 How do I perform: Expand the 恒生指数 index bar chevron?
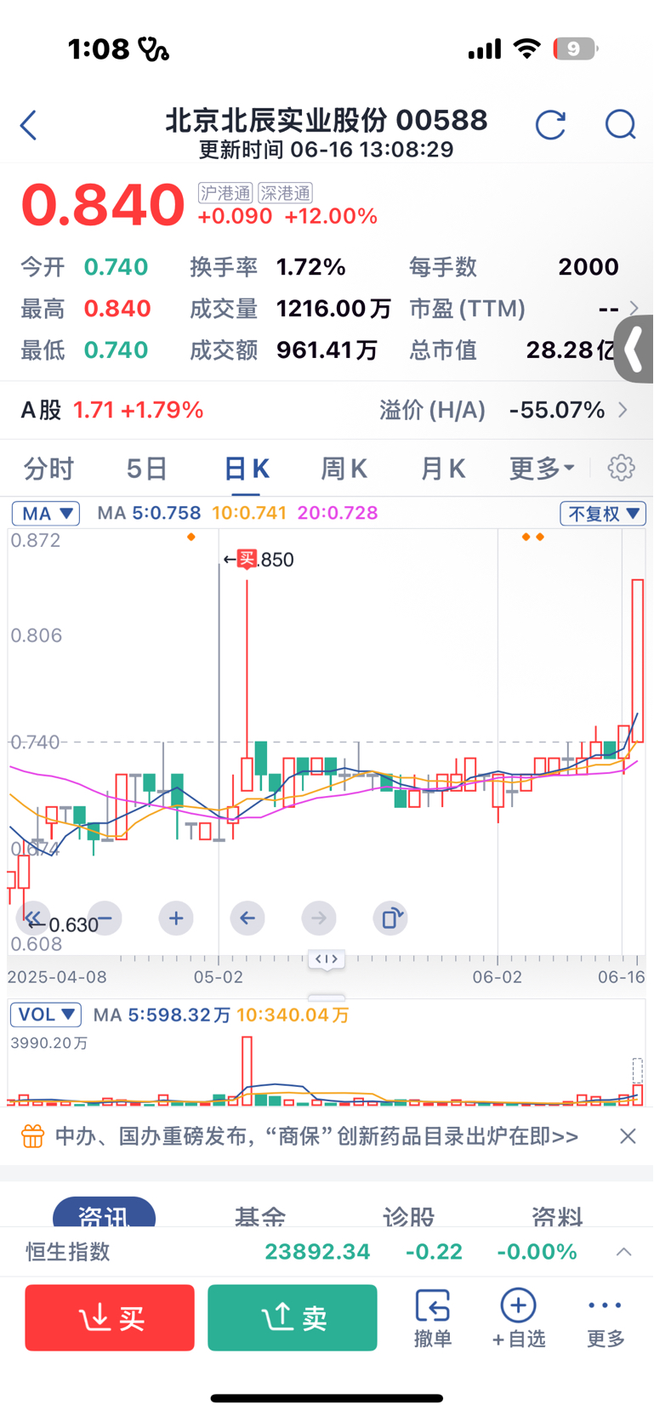[x=623, y=1252]
